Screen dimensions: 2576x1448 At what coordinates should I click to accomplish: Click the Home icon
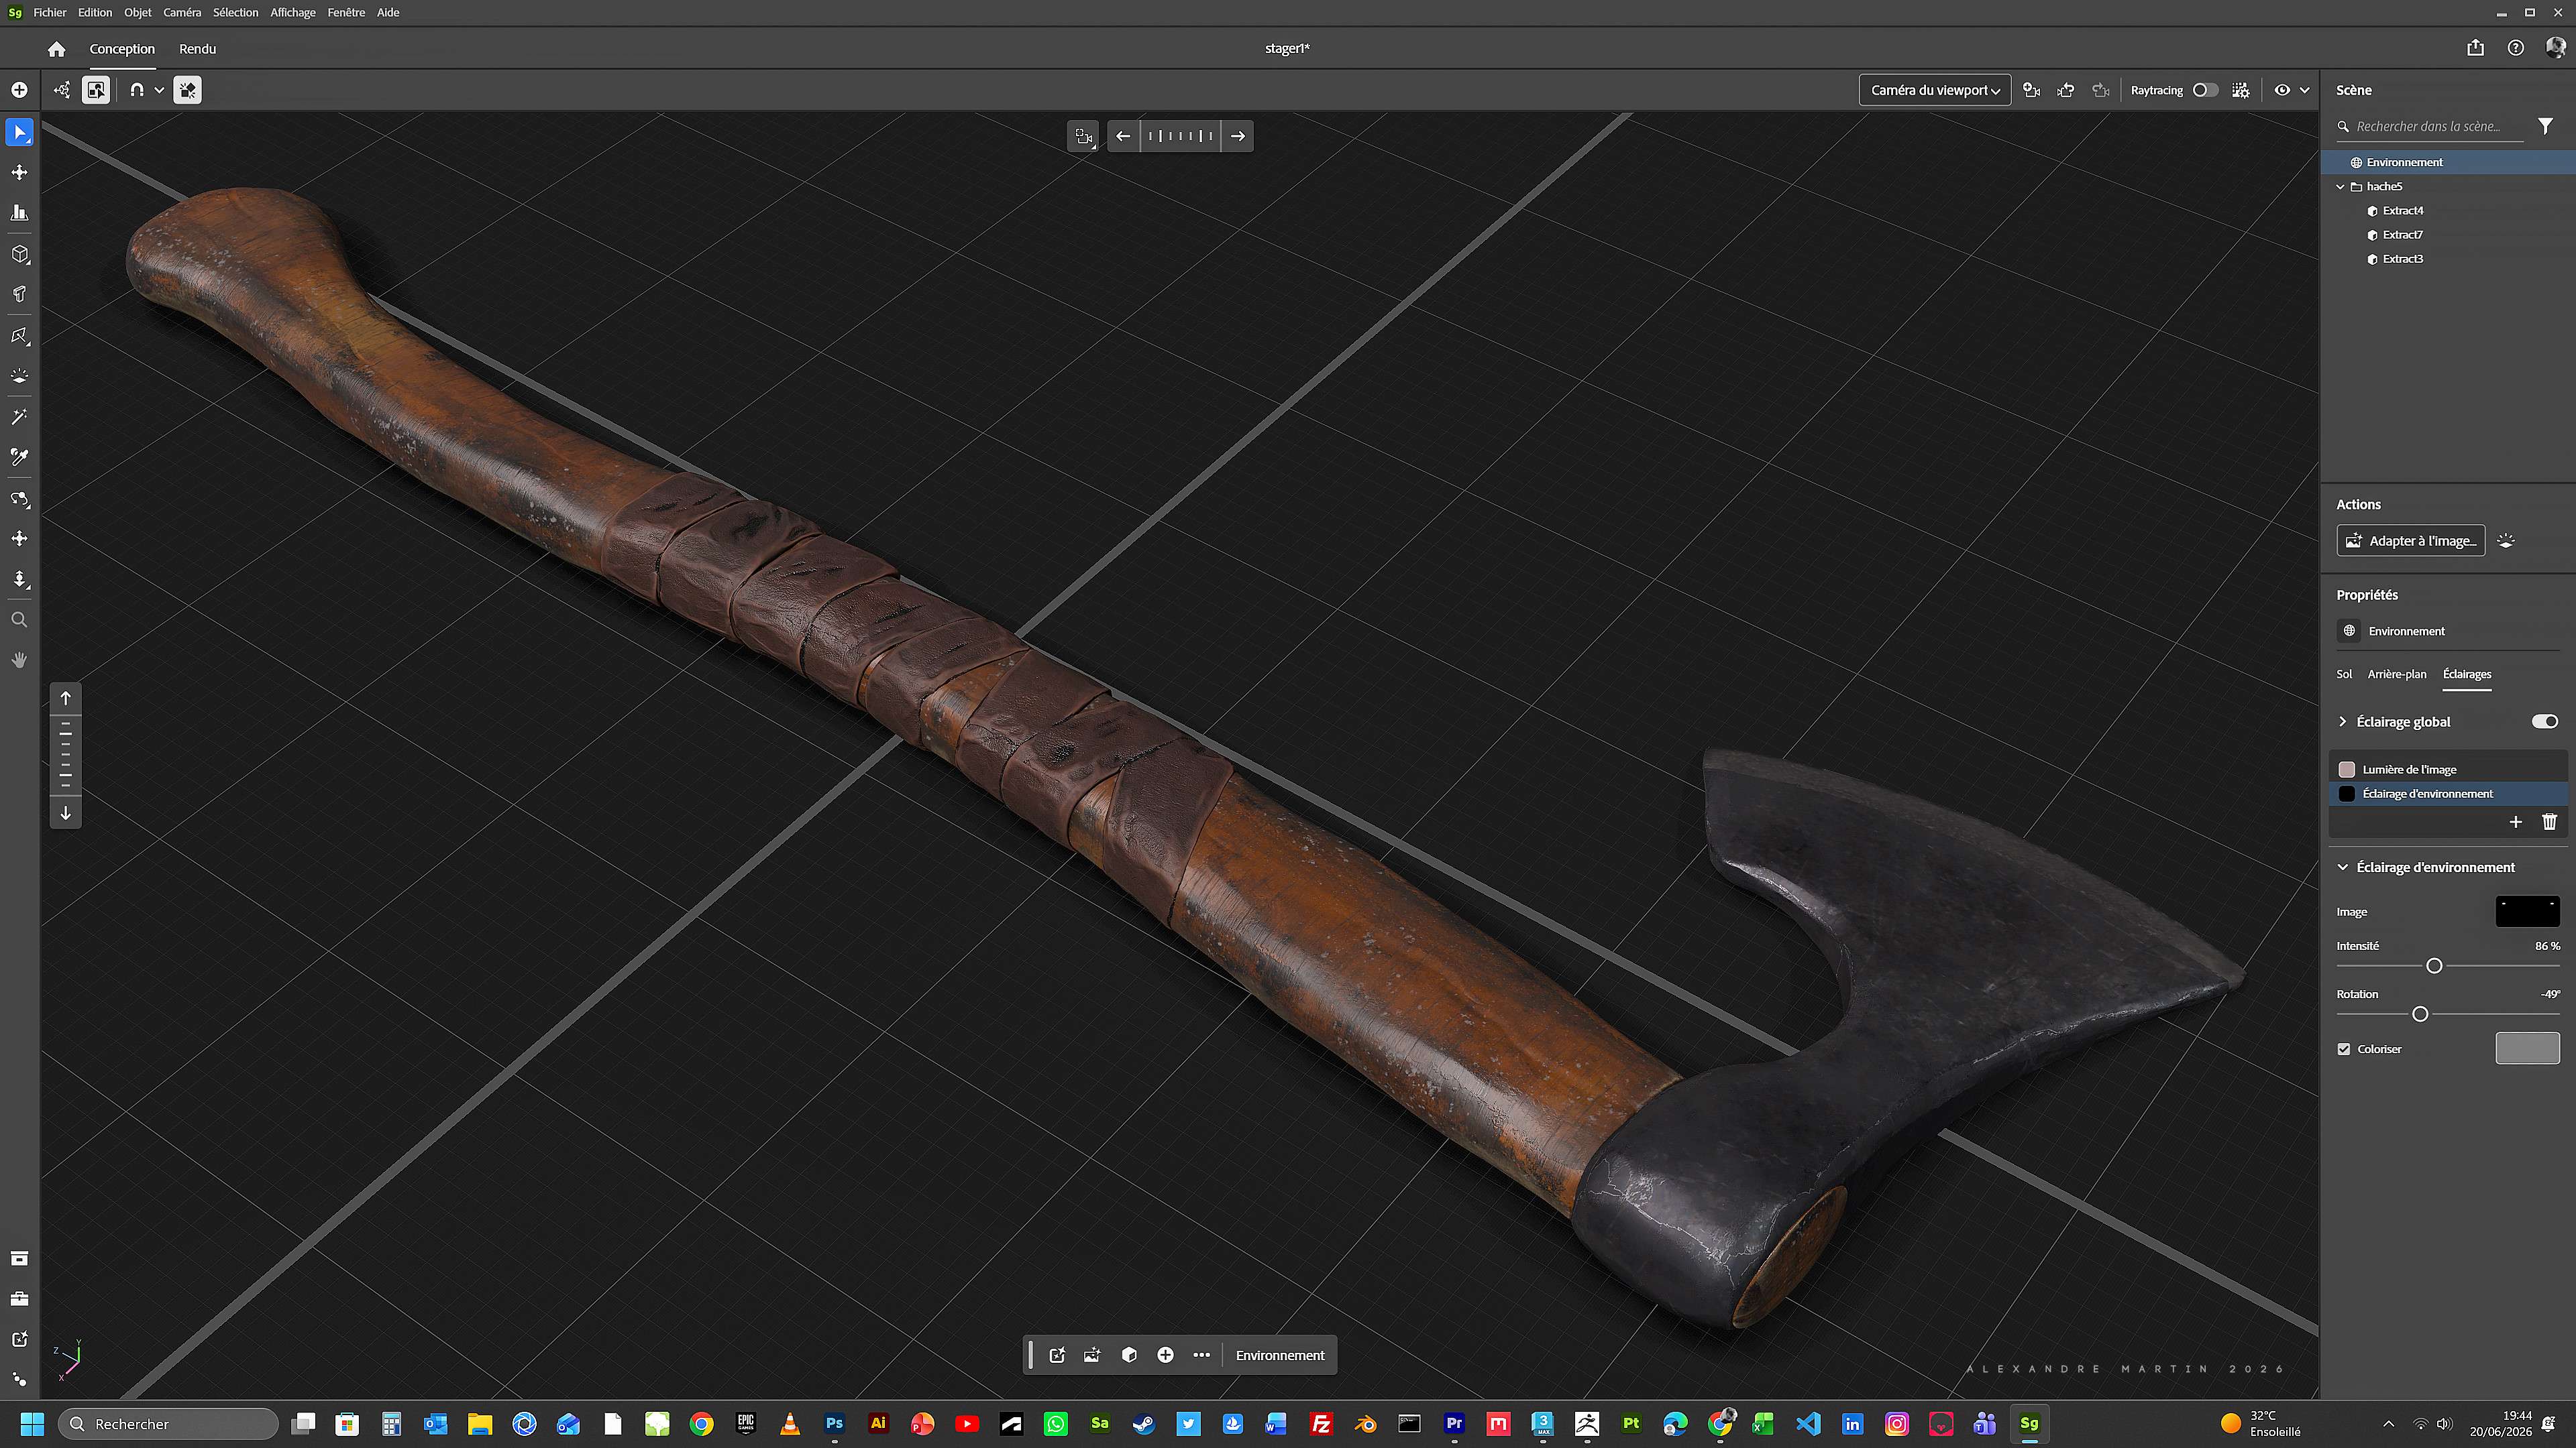pyautogui.click(x=56, y=49)
